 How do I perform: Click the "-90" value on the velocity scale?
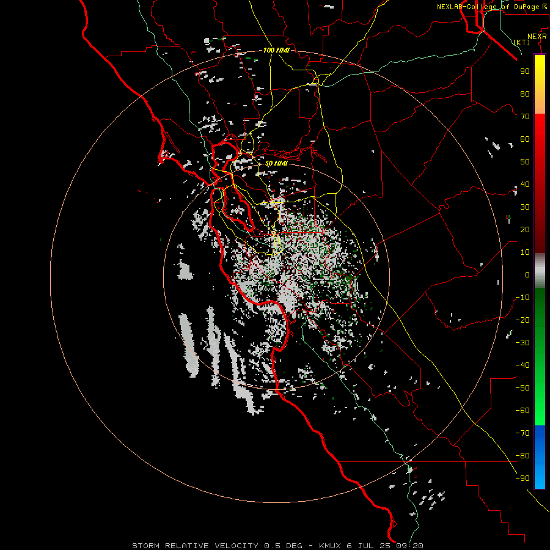pyautogui.click(x=522, y=479)
